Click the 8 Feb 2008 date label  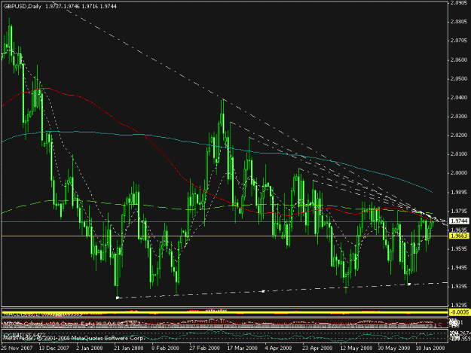point(166,348)
